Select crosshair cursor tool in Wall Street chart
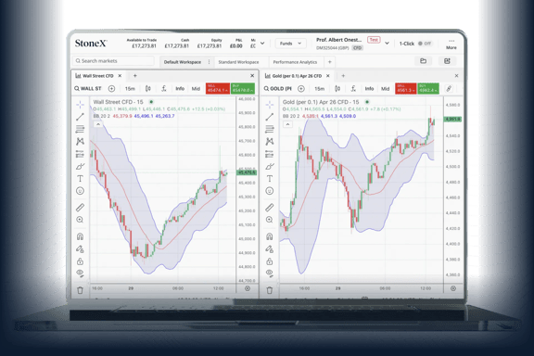534x356 pixels. click(x=80, y=104)
